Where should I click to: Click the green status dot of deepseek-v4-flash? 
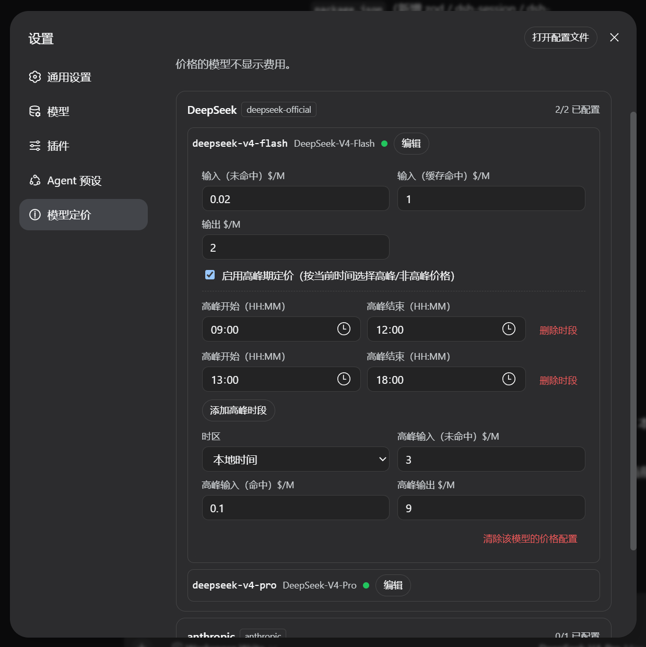[384, 144]
